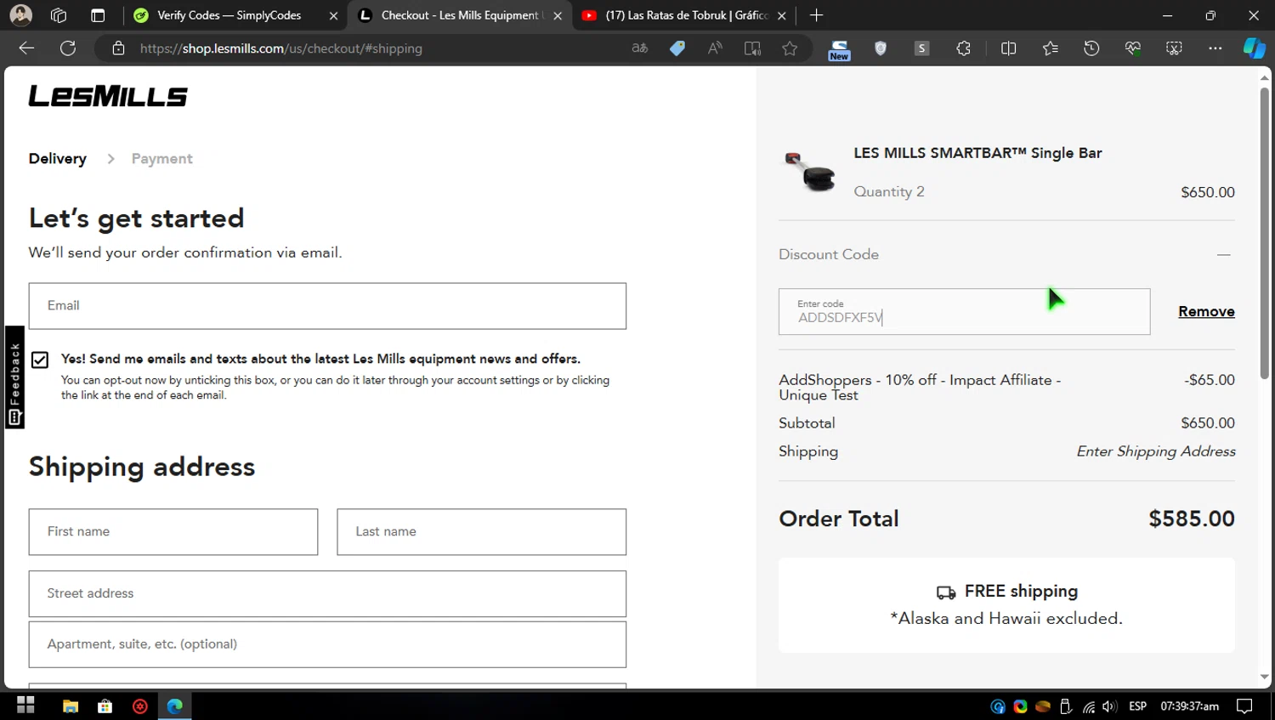Remove the applied discount code
1275x720 pixels.
coord(1206,312)
